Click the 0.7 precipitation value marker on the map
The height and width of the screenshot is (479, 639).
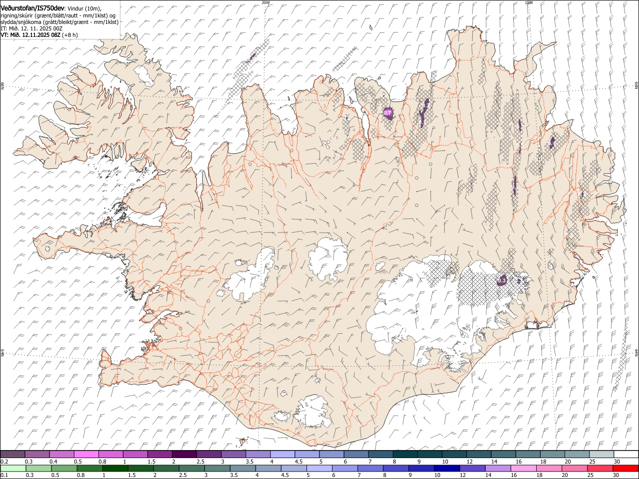[x=388, y=113]
